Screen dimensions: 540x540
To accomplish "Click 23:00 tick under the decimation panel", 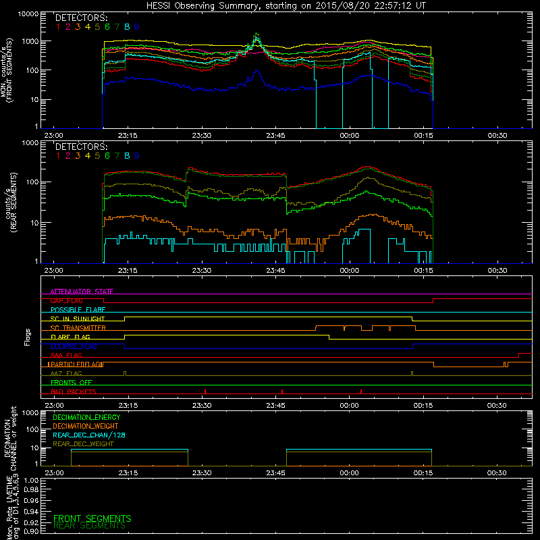I will pyautogui.click(x=54, y=473).
